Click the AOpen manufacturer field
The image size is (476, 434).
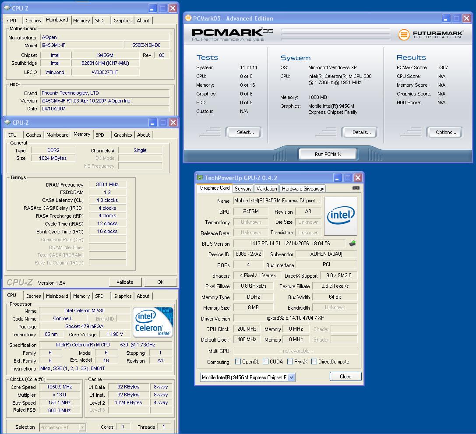click(x=105, y=37)
